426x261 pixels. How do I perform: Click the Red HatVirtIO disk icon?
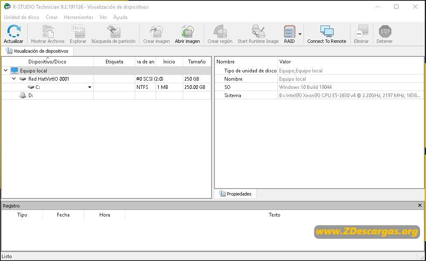coord(23,79)
